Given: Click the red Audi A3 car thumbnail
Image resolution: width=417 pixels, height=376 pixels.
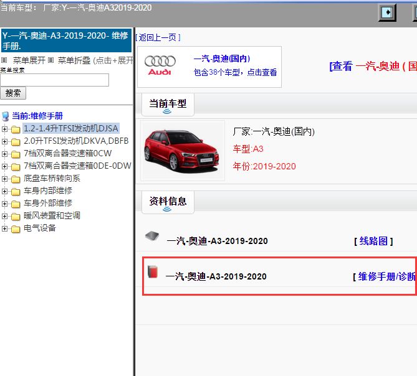Looking at the screenshot, I should [x=183, y=151].
